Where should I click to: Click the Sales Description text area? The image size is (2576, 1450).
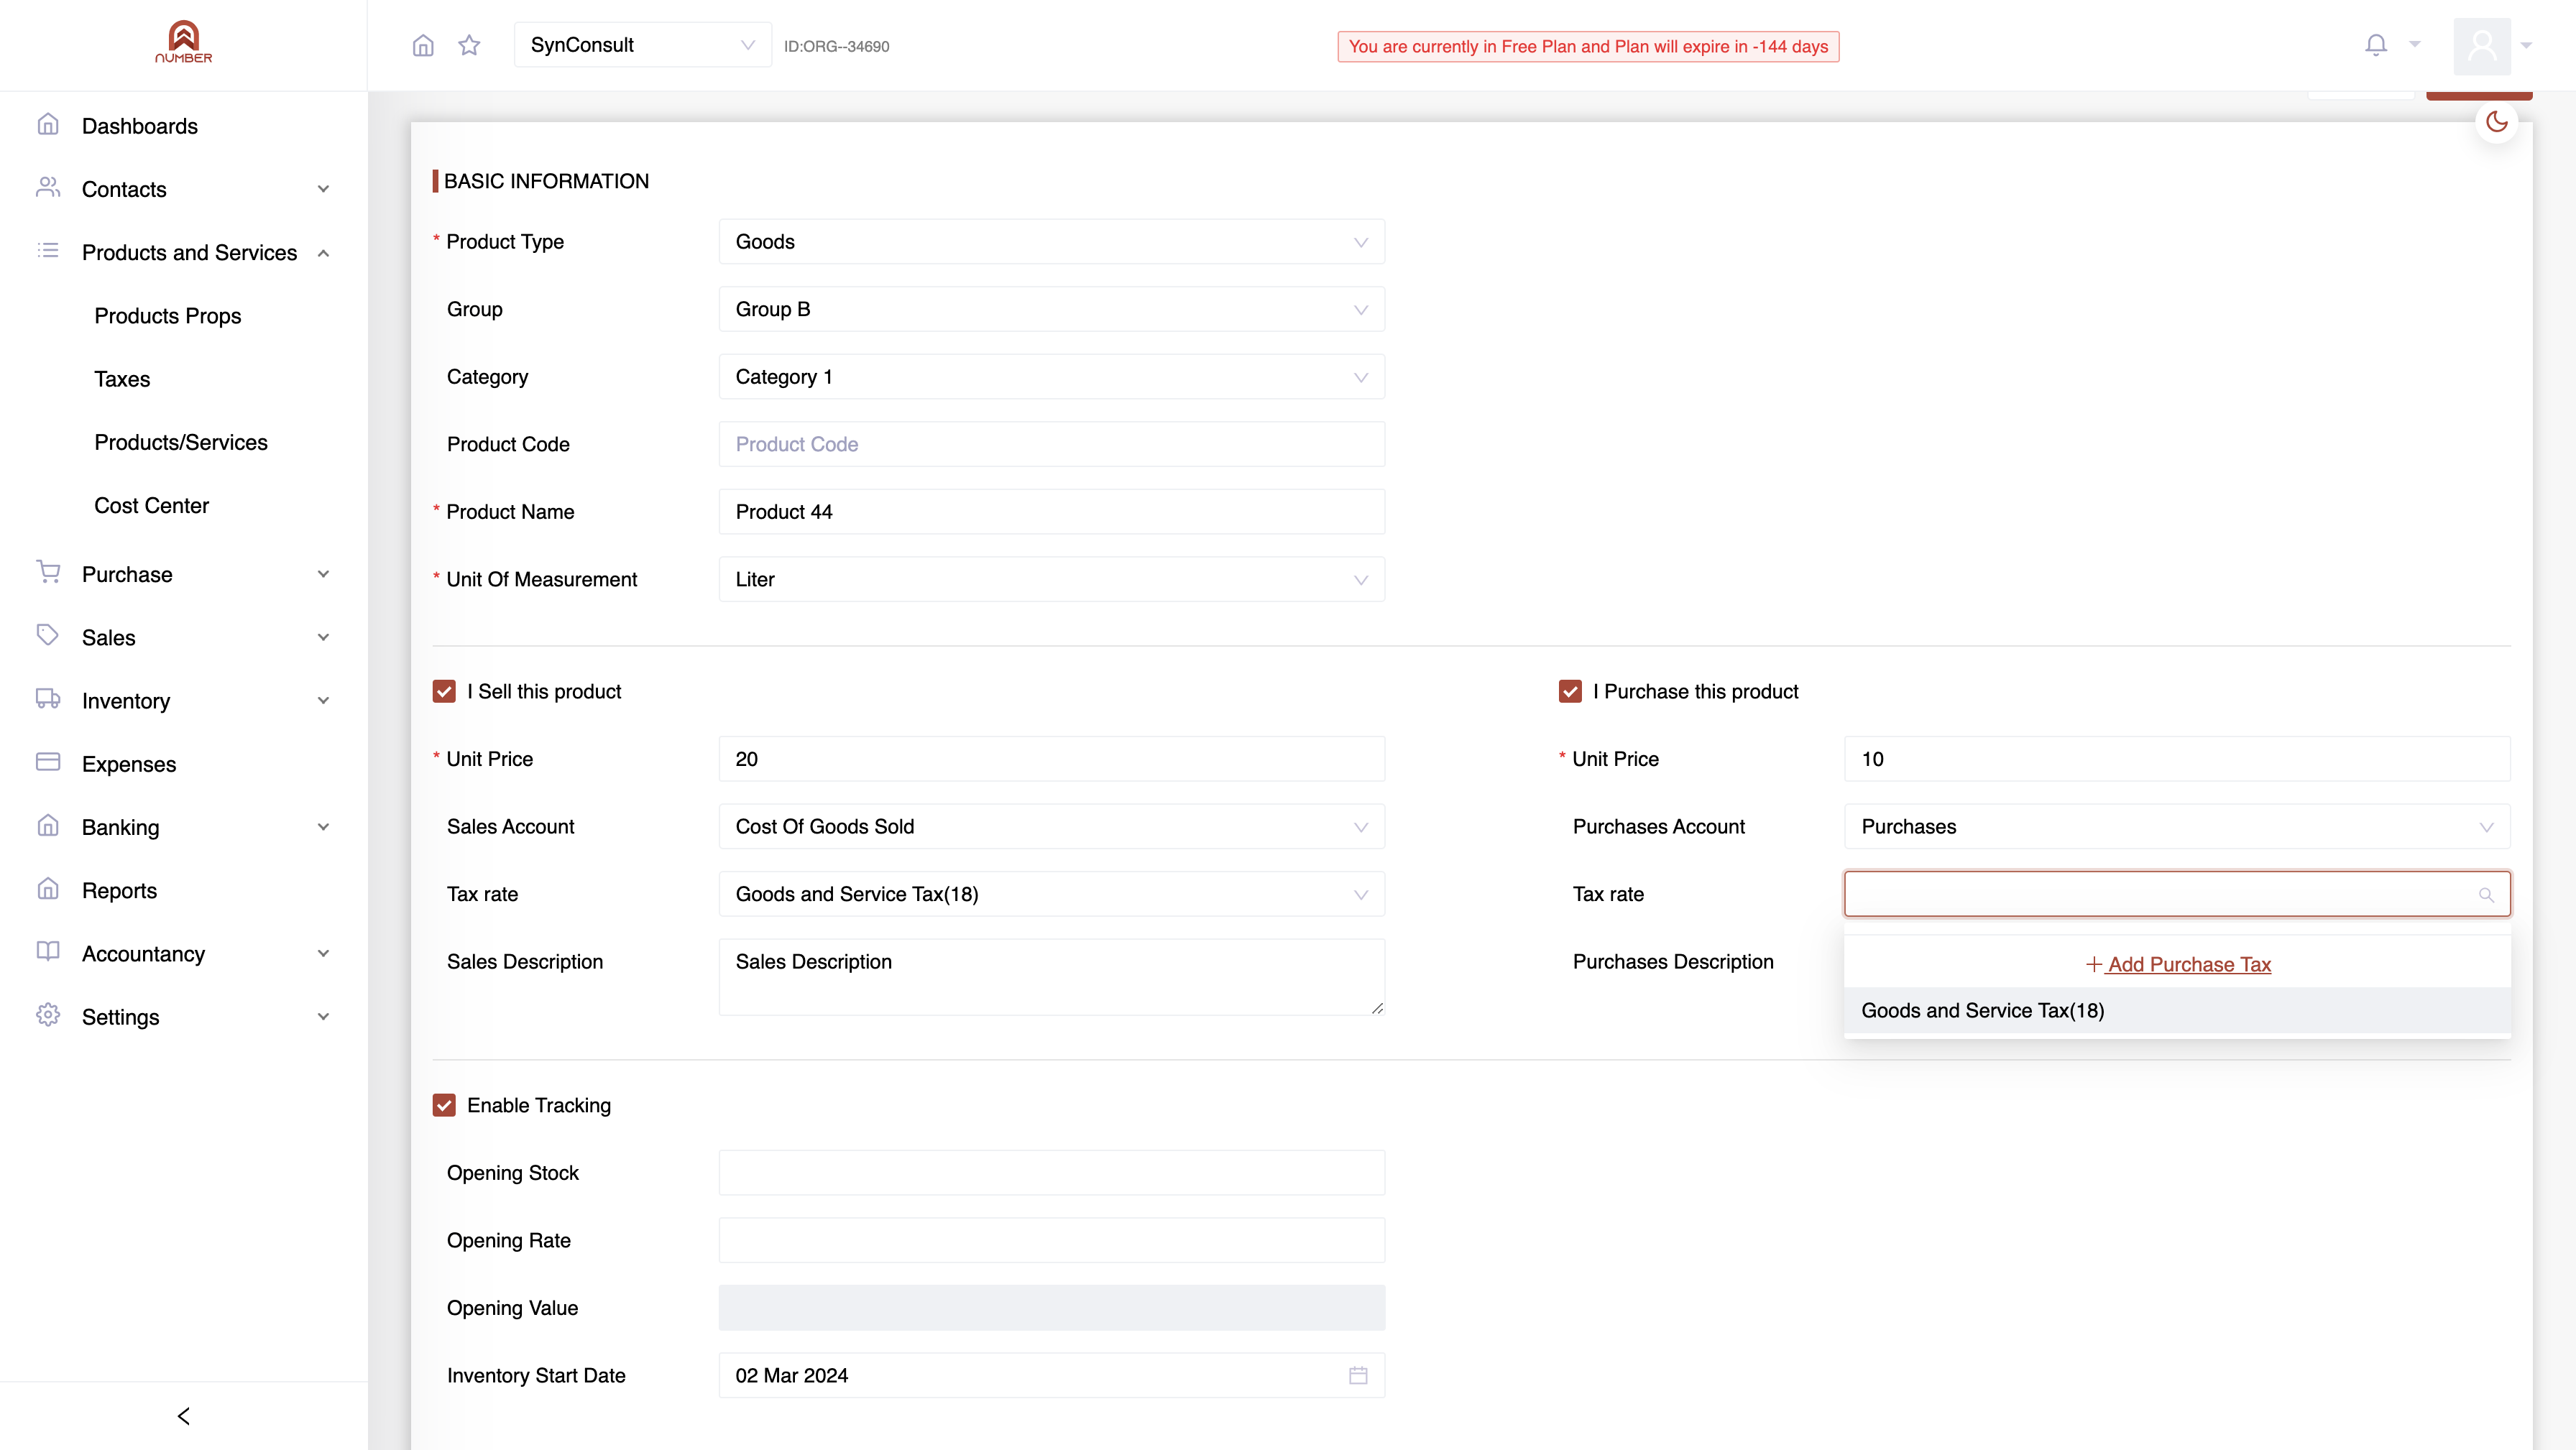pos(1051,977)
